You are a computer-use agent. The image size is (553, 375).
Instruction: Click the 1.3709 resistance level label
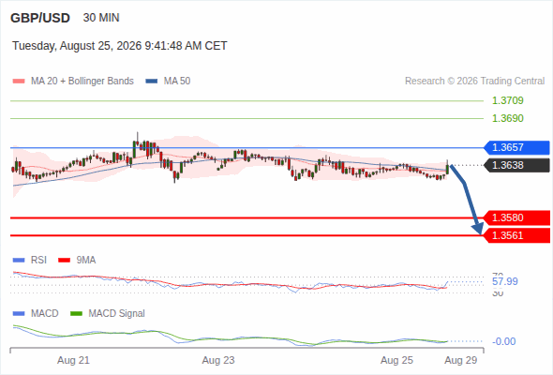click(x=507, y=100)
